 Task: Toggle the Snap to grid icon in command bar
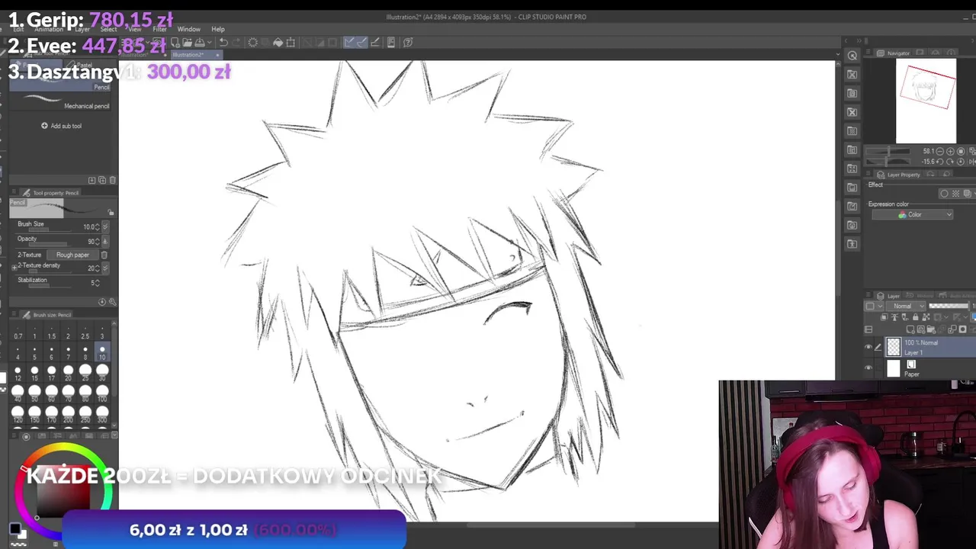point(374,43)
